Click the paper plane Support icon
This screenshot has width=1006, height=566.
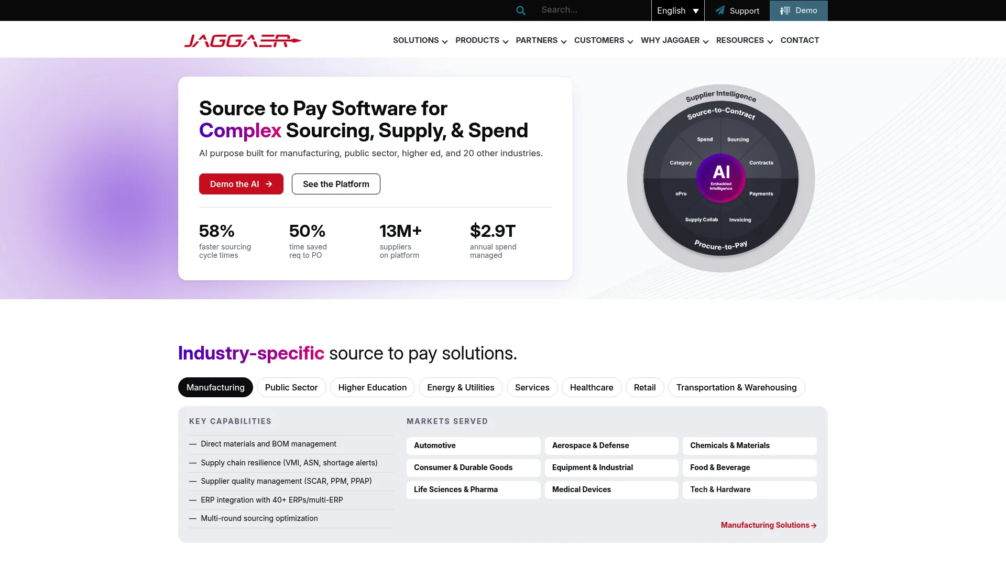point(720,10)
